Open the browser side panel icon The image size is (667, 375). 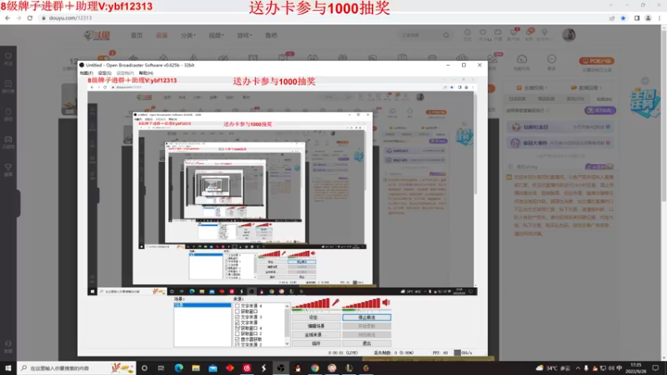tap(637, 17)
